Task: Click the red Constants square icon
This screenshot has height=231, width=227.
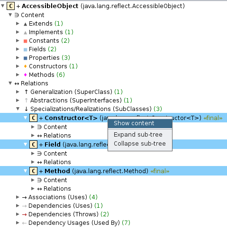Action: click(x=25, y=41)
